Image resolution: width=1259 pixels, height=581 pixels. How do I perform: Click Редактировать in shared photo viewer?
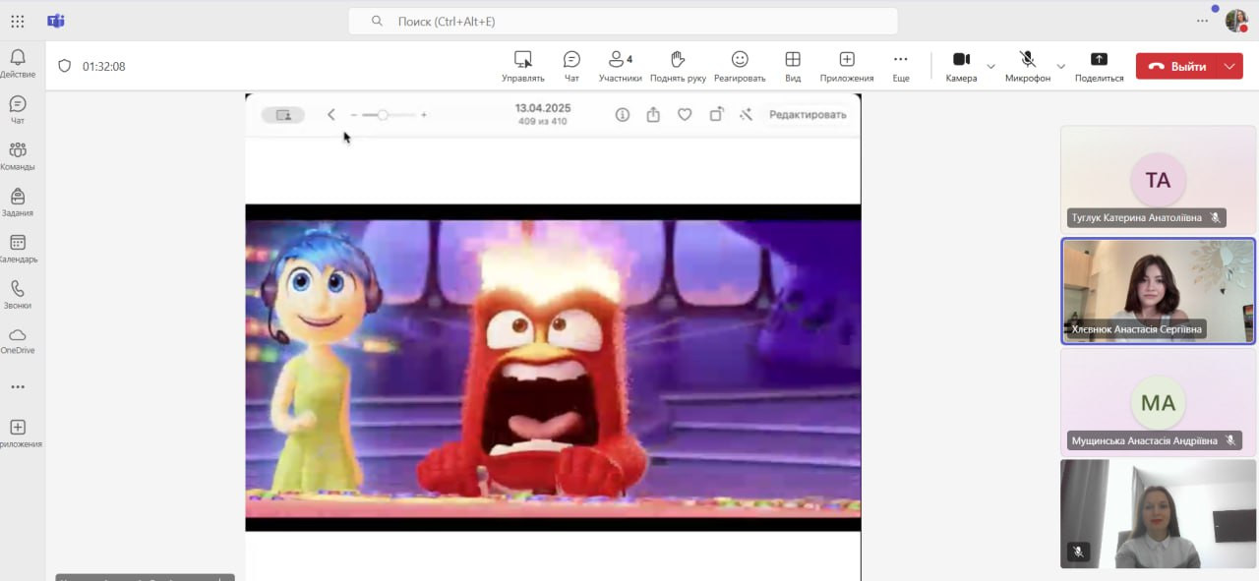pyautogui.click(x=808, y=115)
